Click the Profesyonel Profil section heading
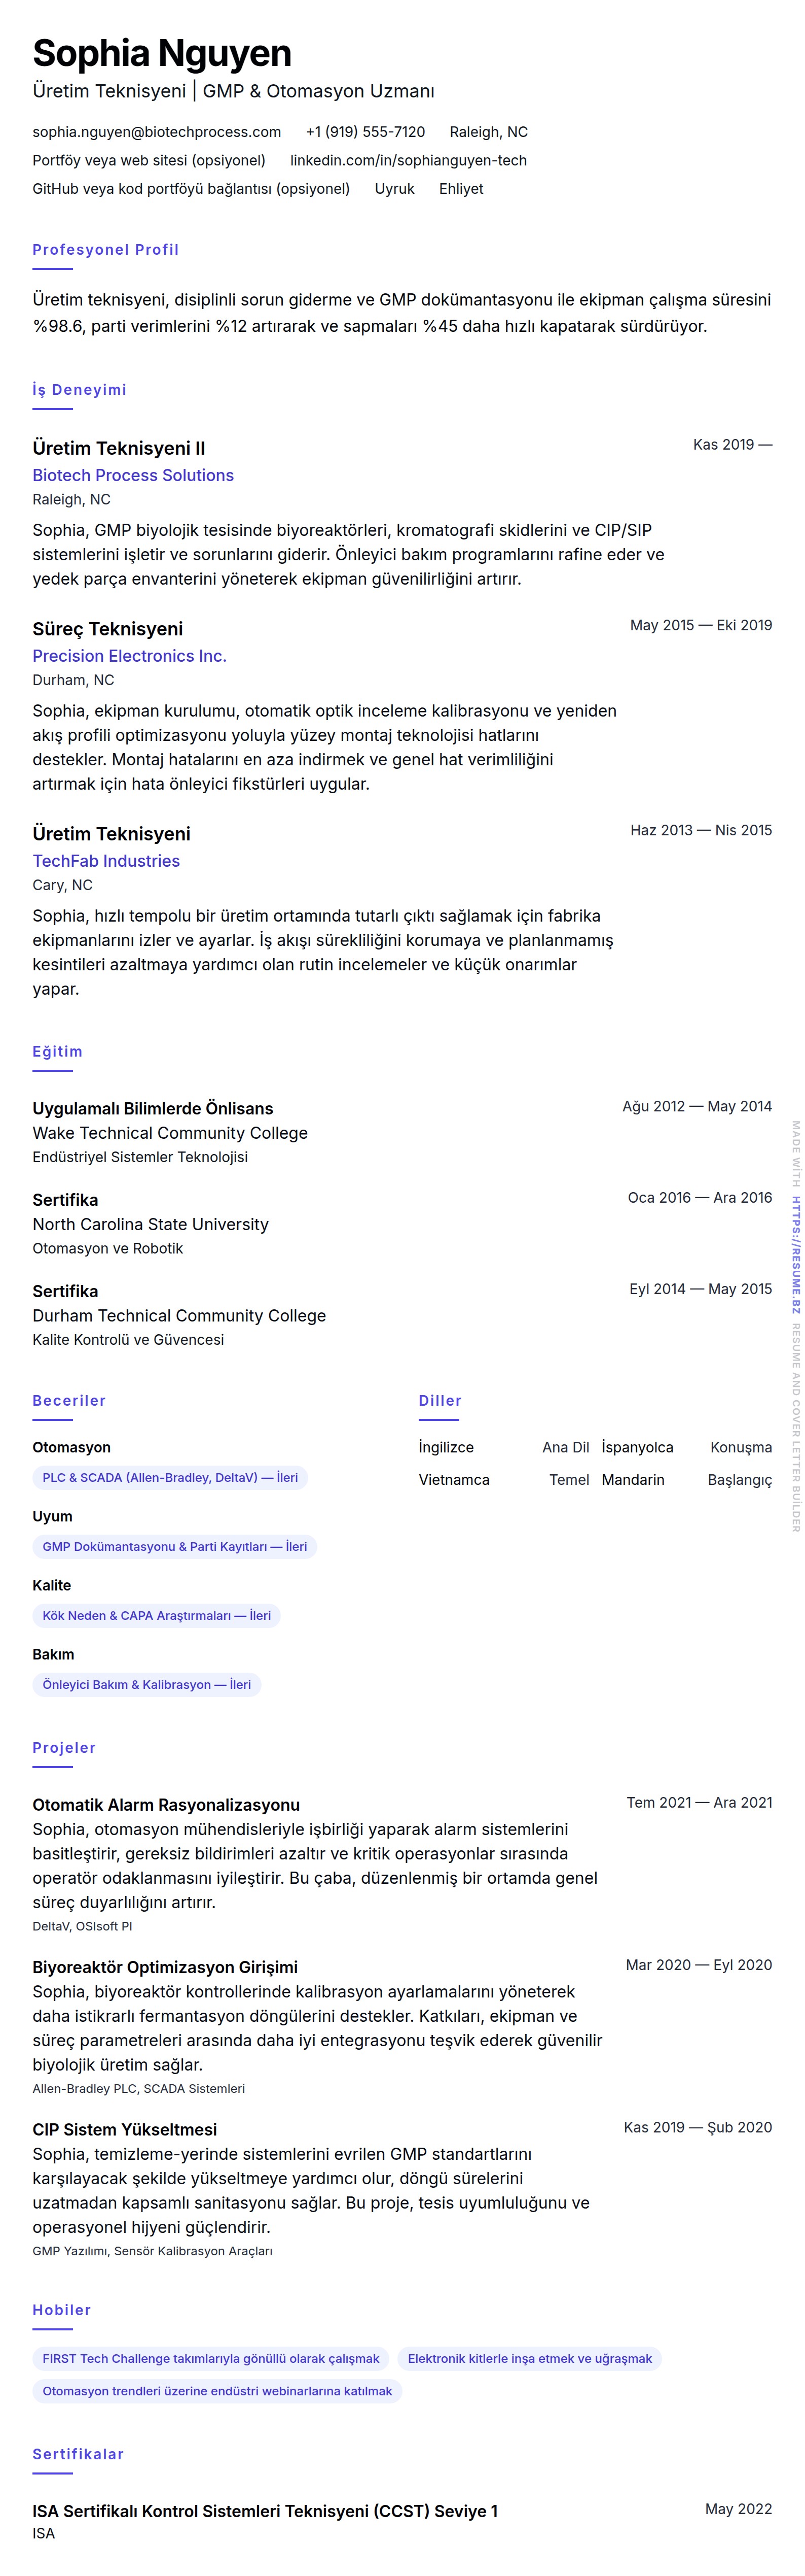The image size is (805, 2576). point(106,250)
